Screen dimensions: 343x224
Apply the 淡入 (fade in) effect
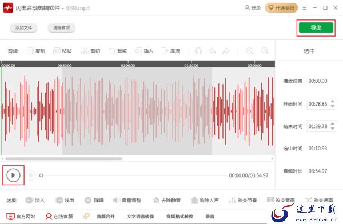[x=35, y=200]
